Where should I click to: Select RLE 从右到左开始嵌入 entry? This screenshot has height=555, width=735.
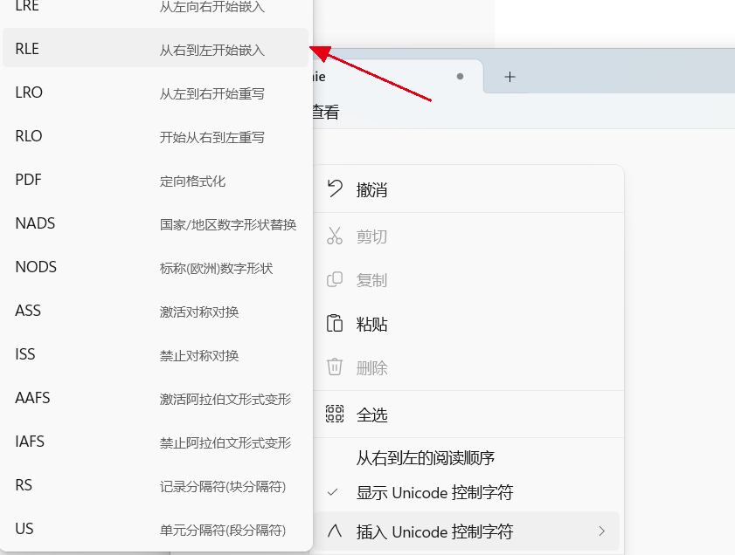click(156, 49)
